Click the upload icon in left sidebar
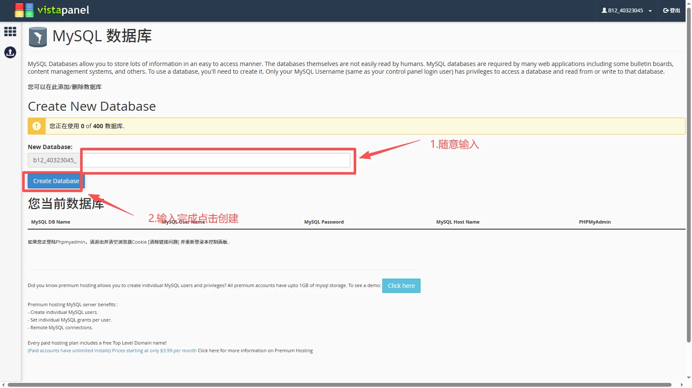 pyautogui.click(x=10, y=52)
